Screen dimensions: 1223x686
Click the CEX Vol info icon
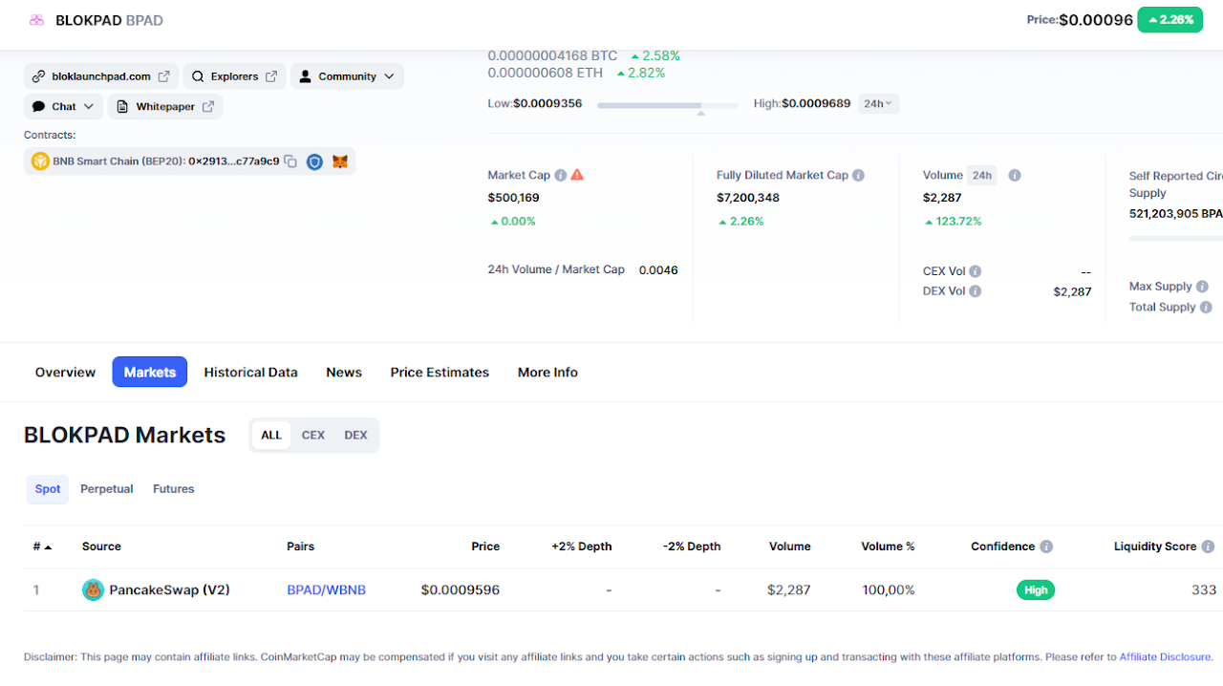pos(976,271)
